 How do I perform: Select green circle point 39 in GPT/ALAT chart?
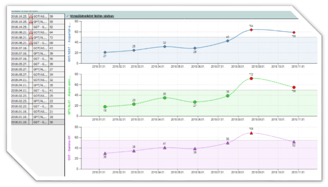pos(228,96)
